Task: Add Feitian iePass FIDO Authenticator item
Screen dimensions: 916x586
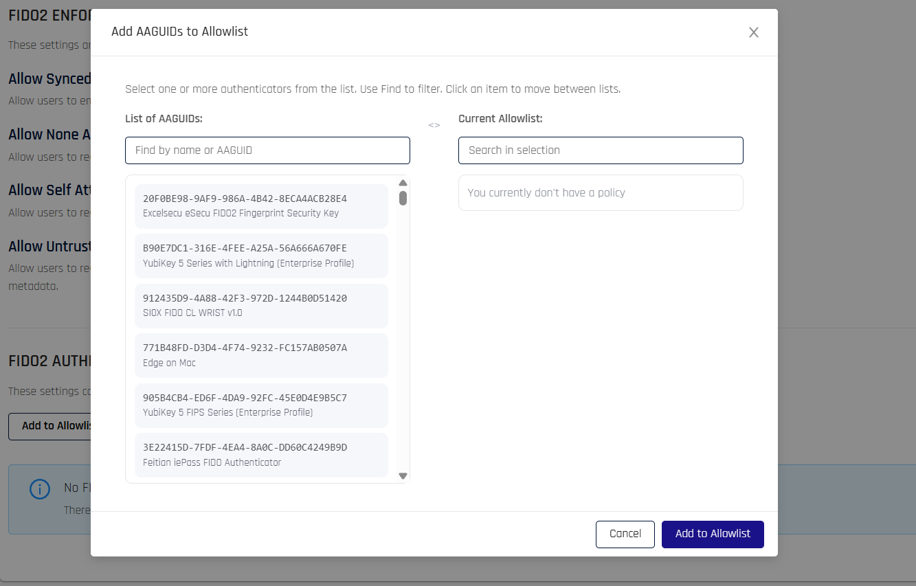Action: (261, 455)
